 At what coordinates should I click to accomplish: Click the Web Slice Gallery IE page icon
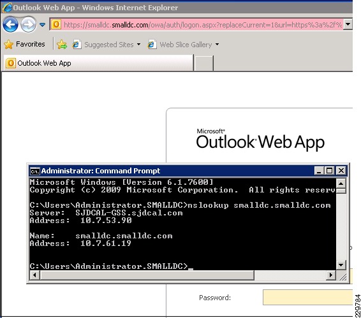click(152, 44)
